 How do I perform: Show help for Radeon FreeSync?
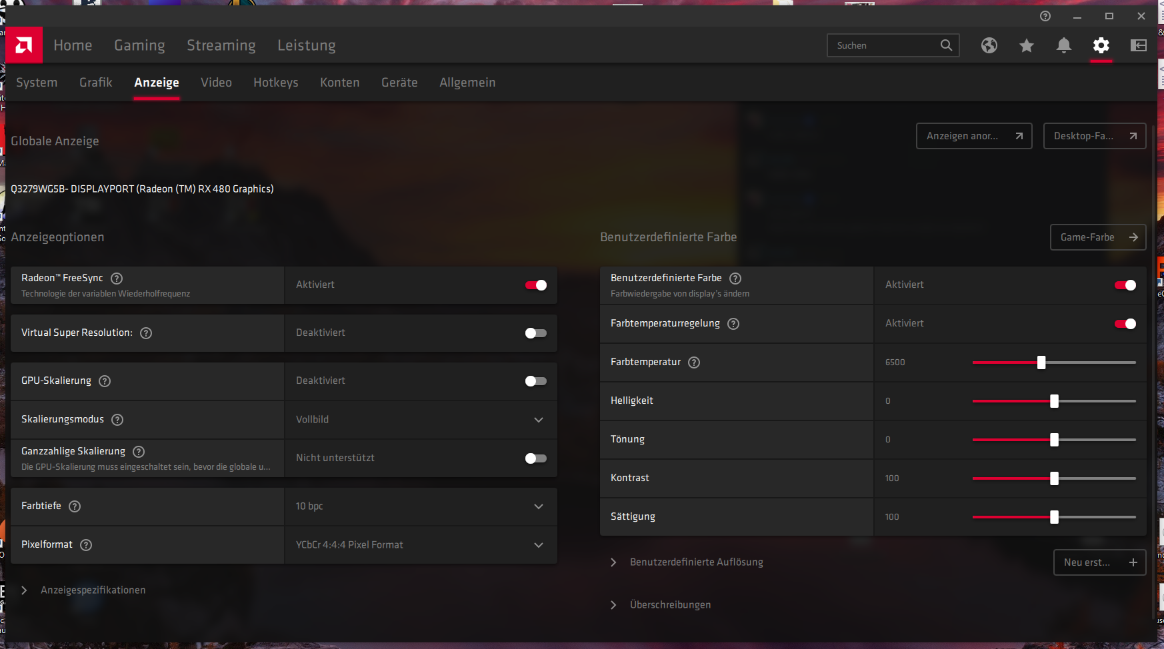click(x=117, y=279)
